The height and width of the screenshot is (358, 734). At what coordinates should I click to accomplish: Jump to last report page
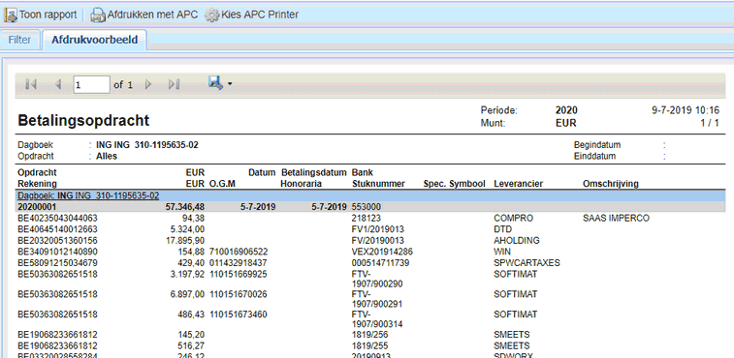tap(175, 84)
